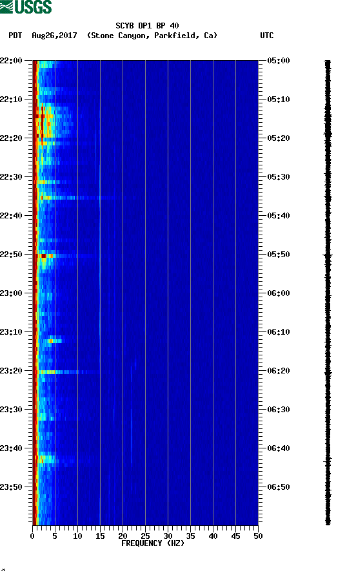Image resolution: width=356 pixels, height=577 pixels.
Task: Click the PDT time label "23:10"
Action: (x=11, y=332)
